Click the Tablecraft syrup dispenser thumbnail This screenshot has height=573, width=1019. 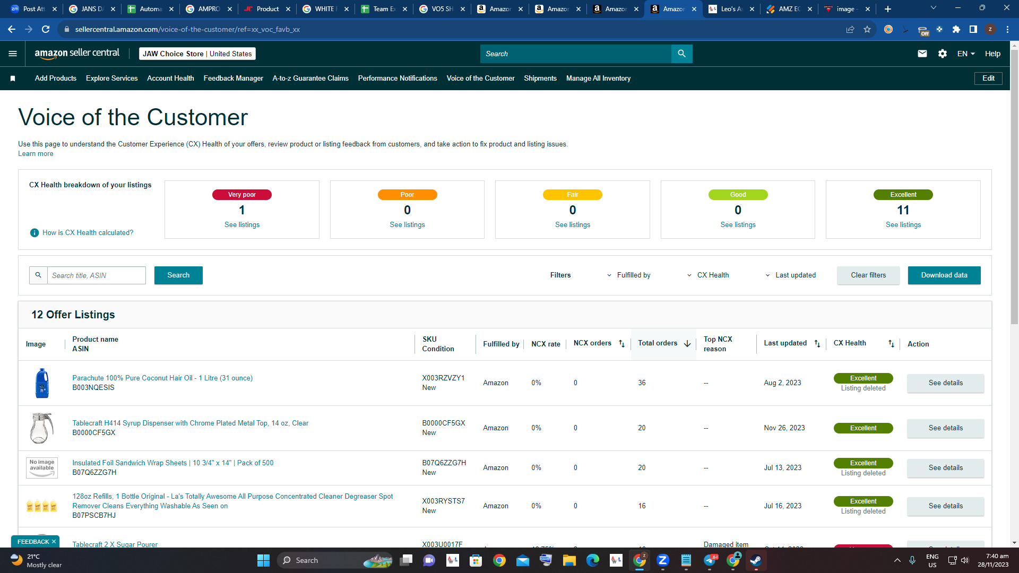[x=42, y=428]
